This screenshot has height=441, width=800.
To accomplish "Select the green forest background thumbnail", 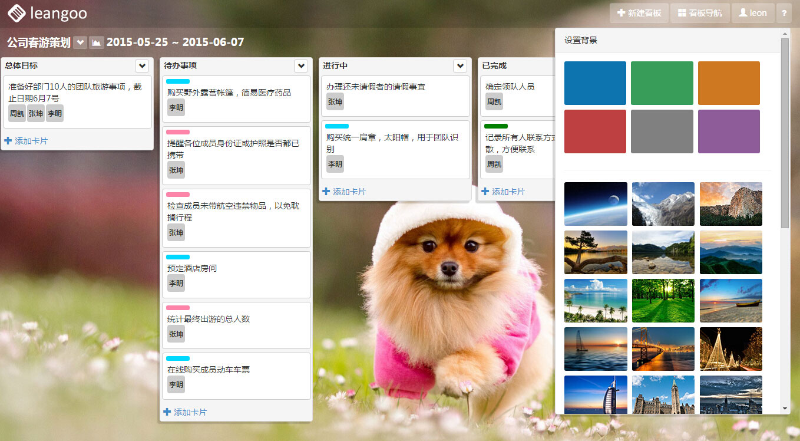I will coord(663,301).
